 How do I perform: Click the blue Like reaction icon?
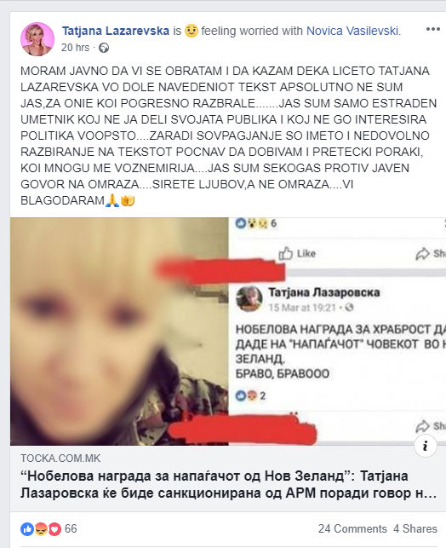pos(27,529)
